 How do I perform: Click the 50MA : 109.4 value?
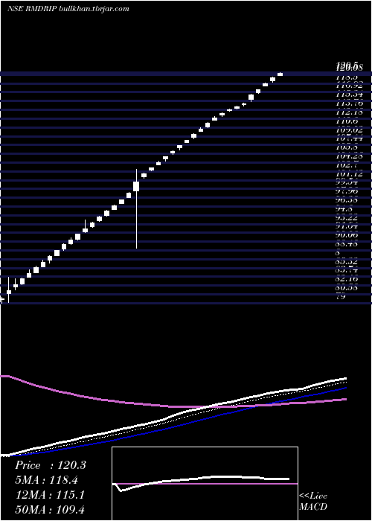pos(51,509)
